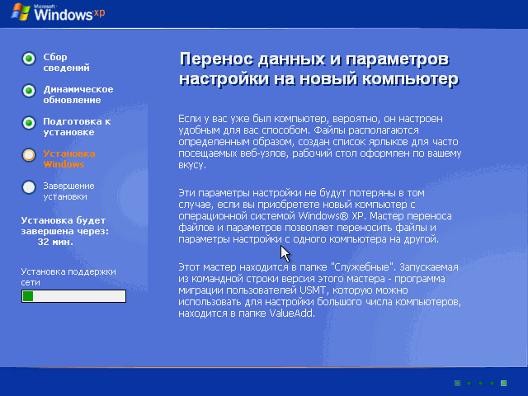Image resolution: width=528 pixels, height=396 pixels.
Task: Select the highlighted Установка Windows step
Action: (x=69, y=159)
